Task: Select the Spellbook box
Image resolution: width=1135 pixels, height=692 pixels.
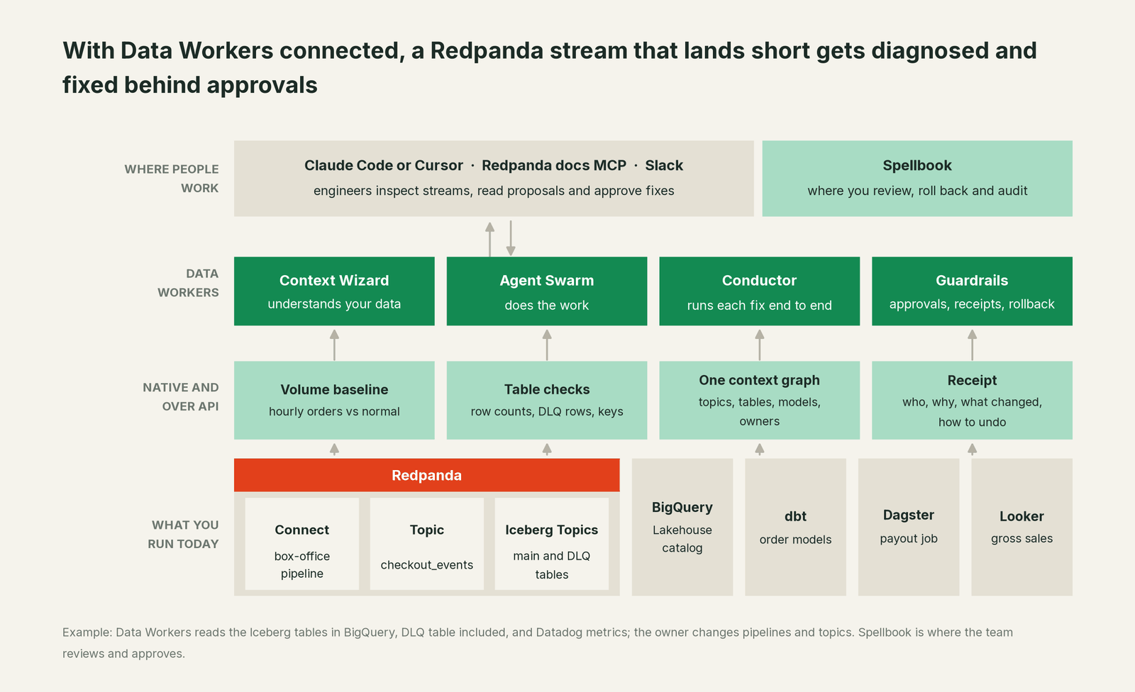Action: click(917, 178)
